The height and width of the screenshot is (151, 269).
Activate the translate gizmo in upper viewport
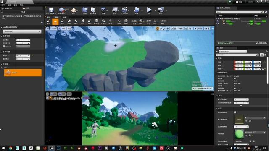(157, 29)
